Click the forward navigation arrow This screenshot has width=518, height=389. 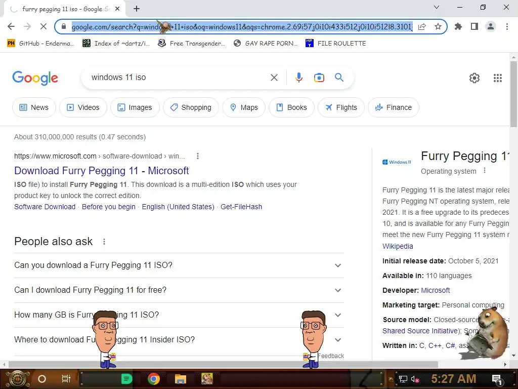pos(27,26)
